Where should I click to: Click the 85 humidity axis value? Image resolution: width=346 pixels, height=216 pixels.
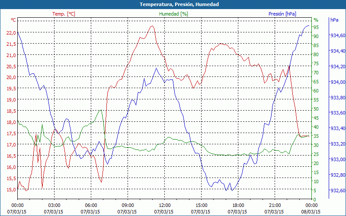pos(316,45)
